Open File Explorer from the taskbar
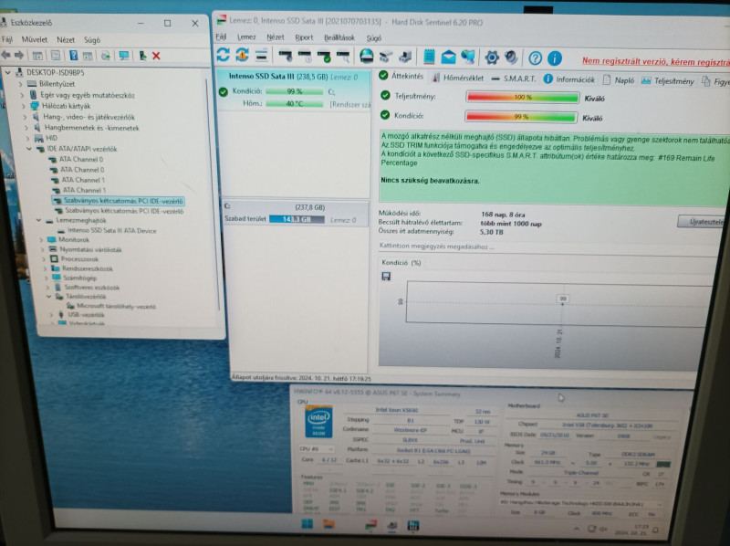The image size is (730, 546). pos(328,525)
